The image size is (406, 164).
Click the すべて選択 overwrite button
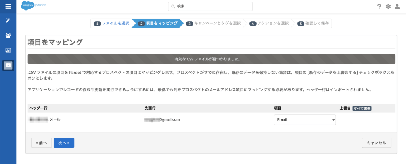(x=362, y=108)
